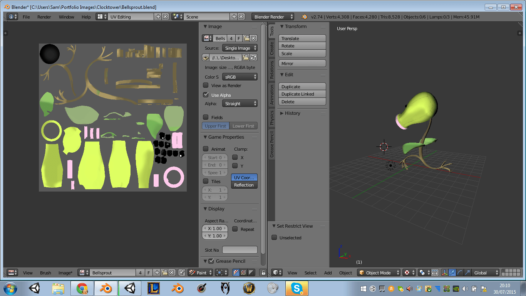Click the lock icon in UV editor header

263,272
